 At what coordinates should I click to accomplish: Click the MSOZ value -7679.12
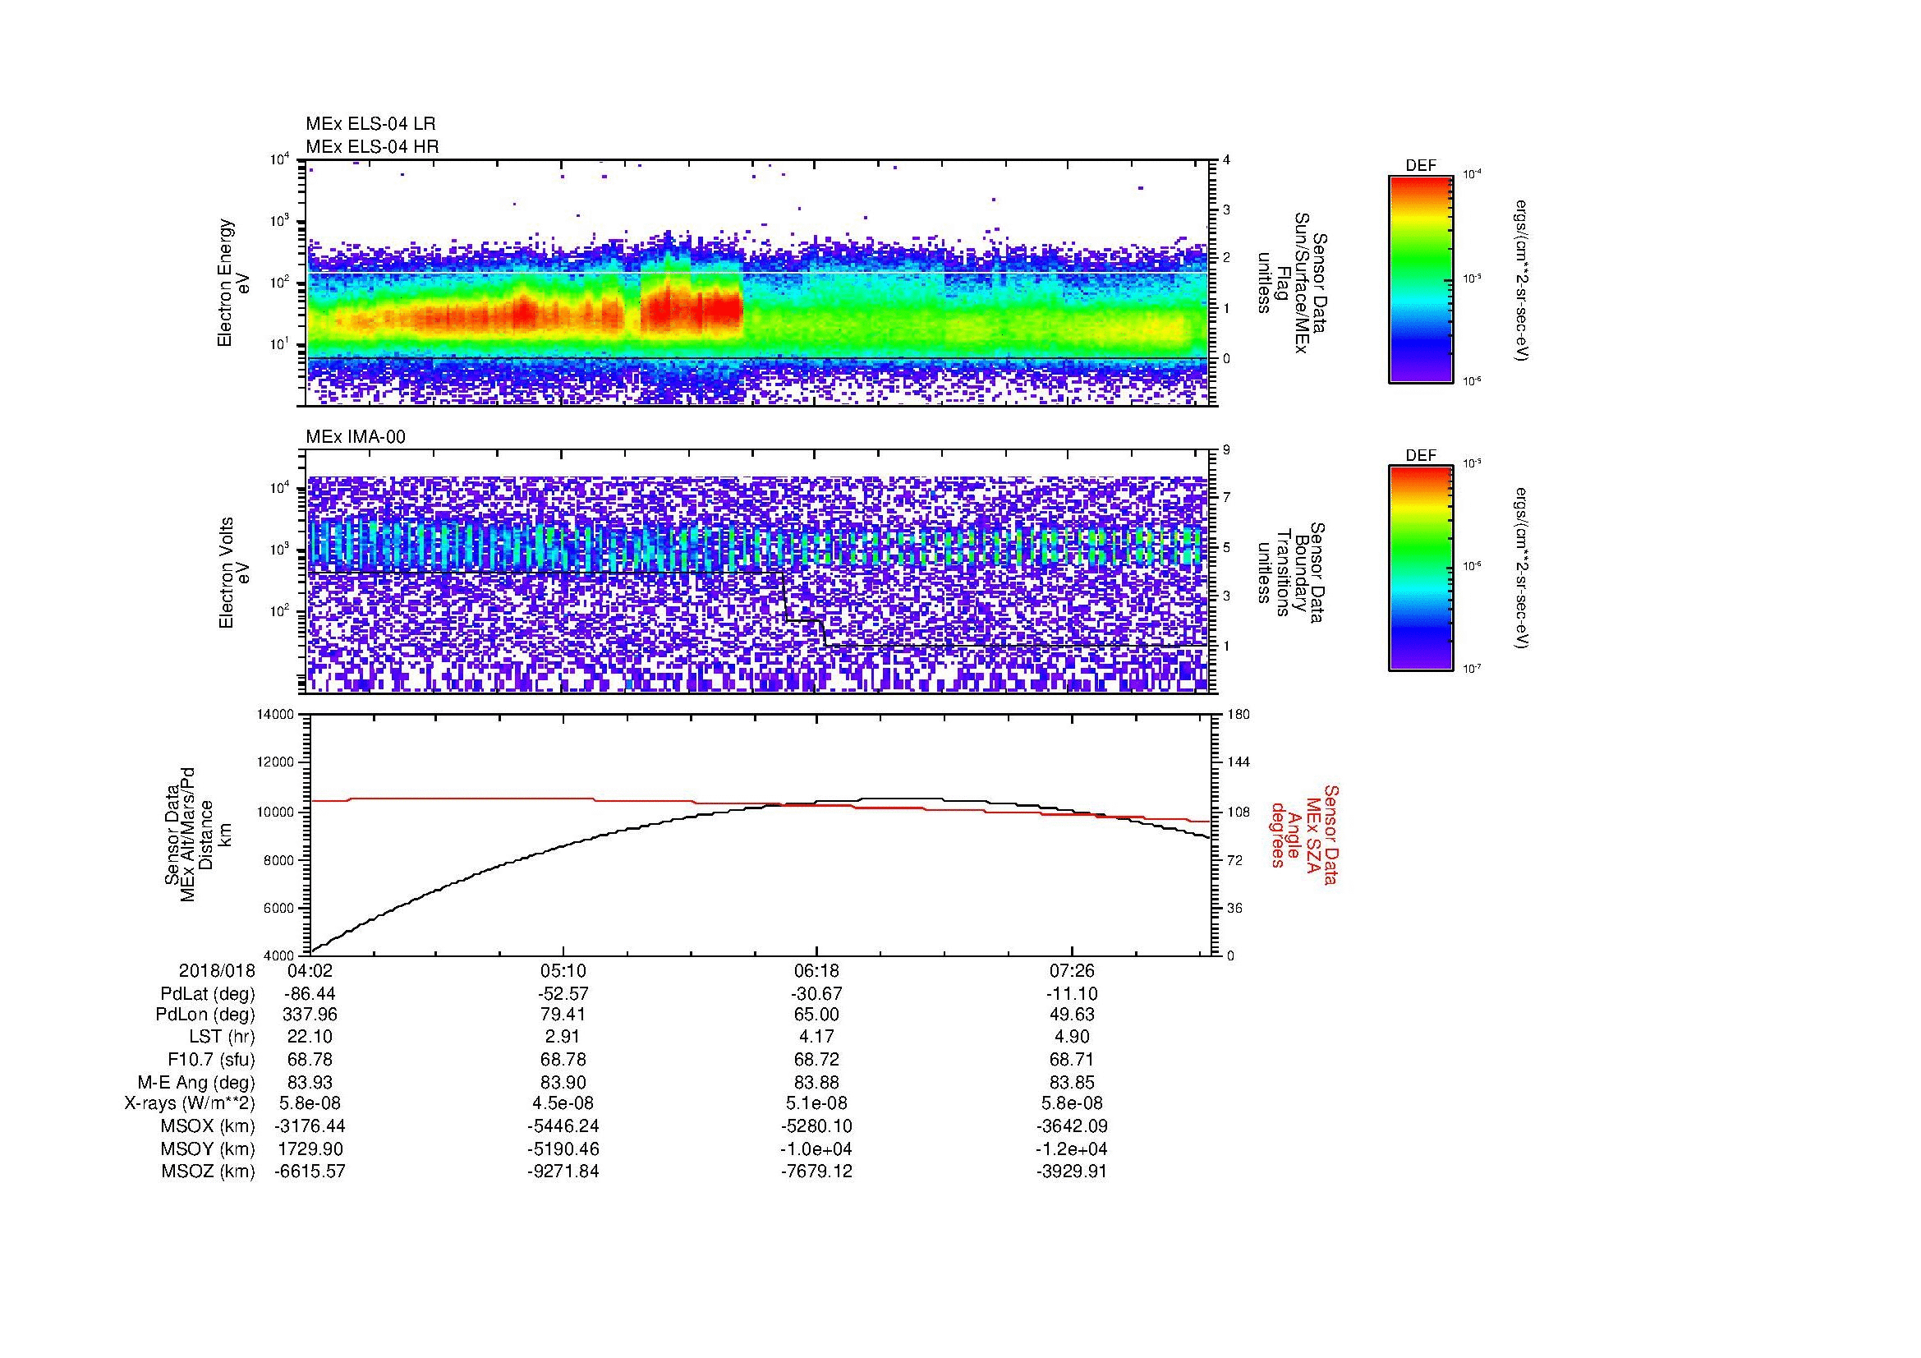pyautogui.click(x=816, y=1172)
